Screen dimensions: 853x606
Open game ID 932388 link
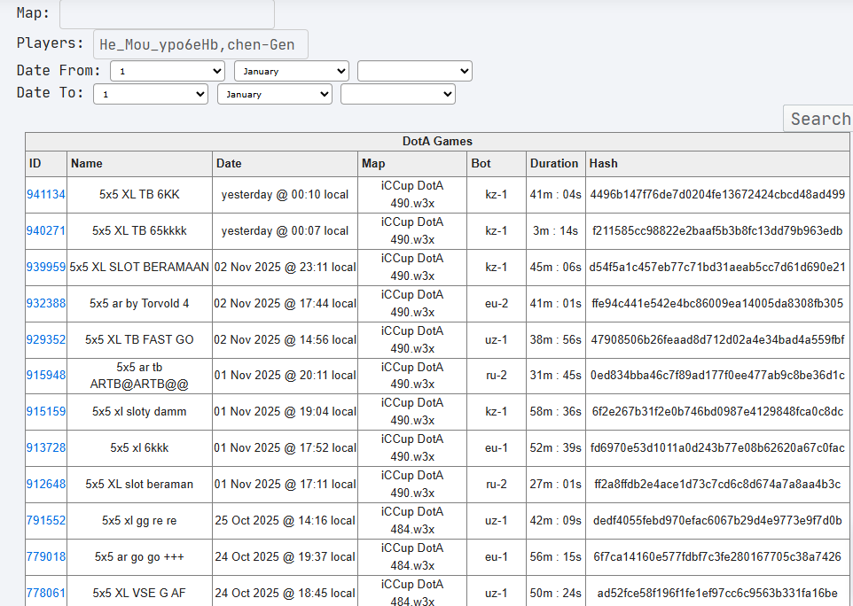46,303
